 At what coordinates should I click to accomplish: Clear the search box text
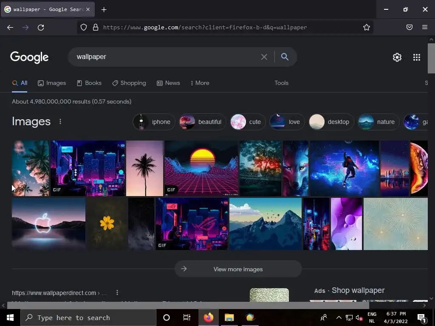pos(264,57)
